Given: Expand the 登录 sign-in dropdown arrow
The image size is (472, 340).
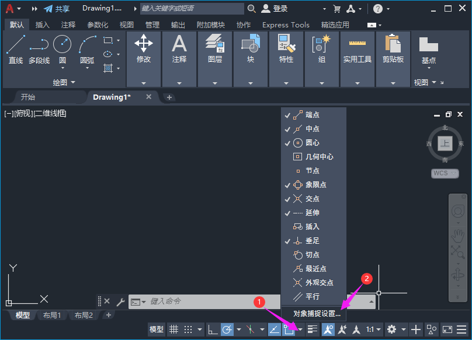Looking at the screenshot, I should click(x=324, y=9).
